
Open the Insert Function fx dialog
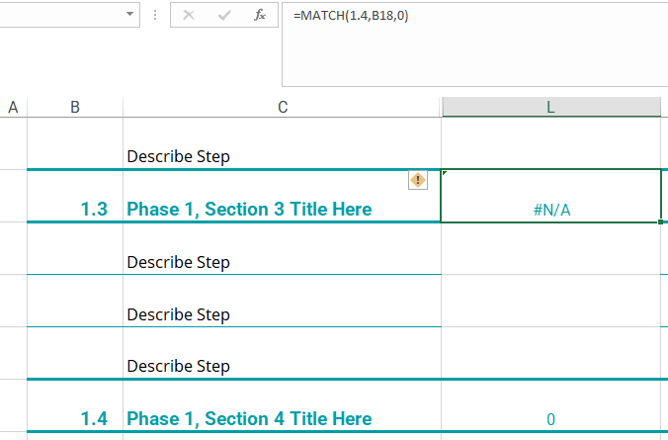coord(259,16)
